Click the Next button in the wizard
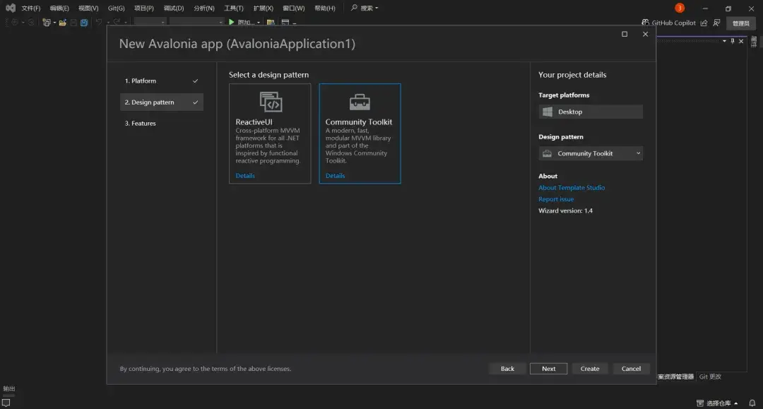Screen dimensions: 763x409 coord(548,368)
